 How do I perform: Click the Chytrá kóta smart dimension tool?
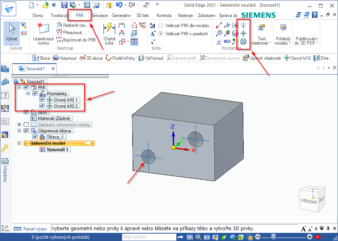[109, 33]
